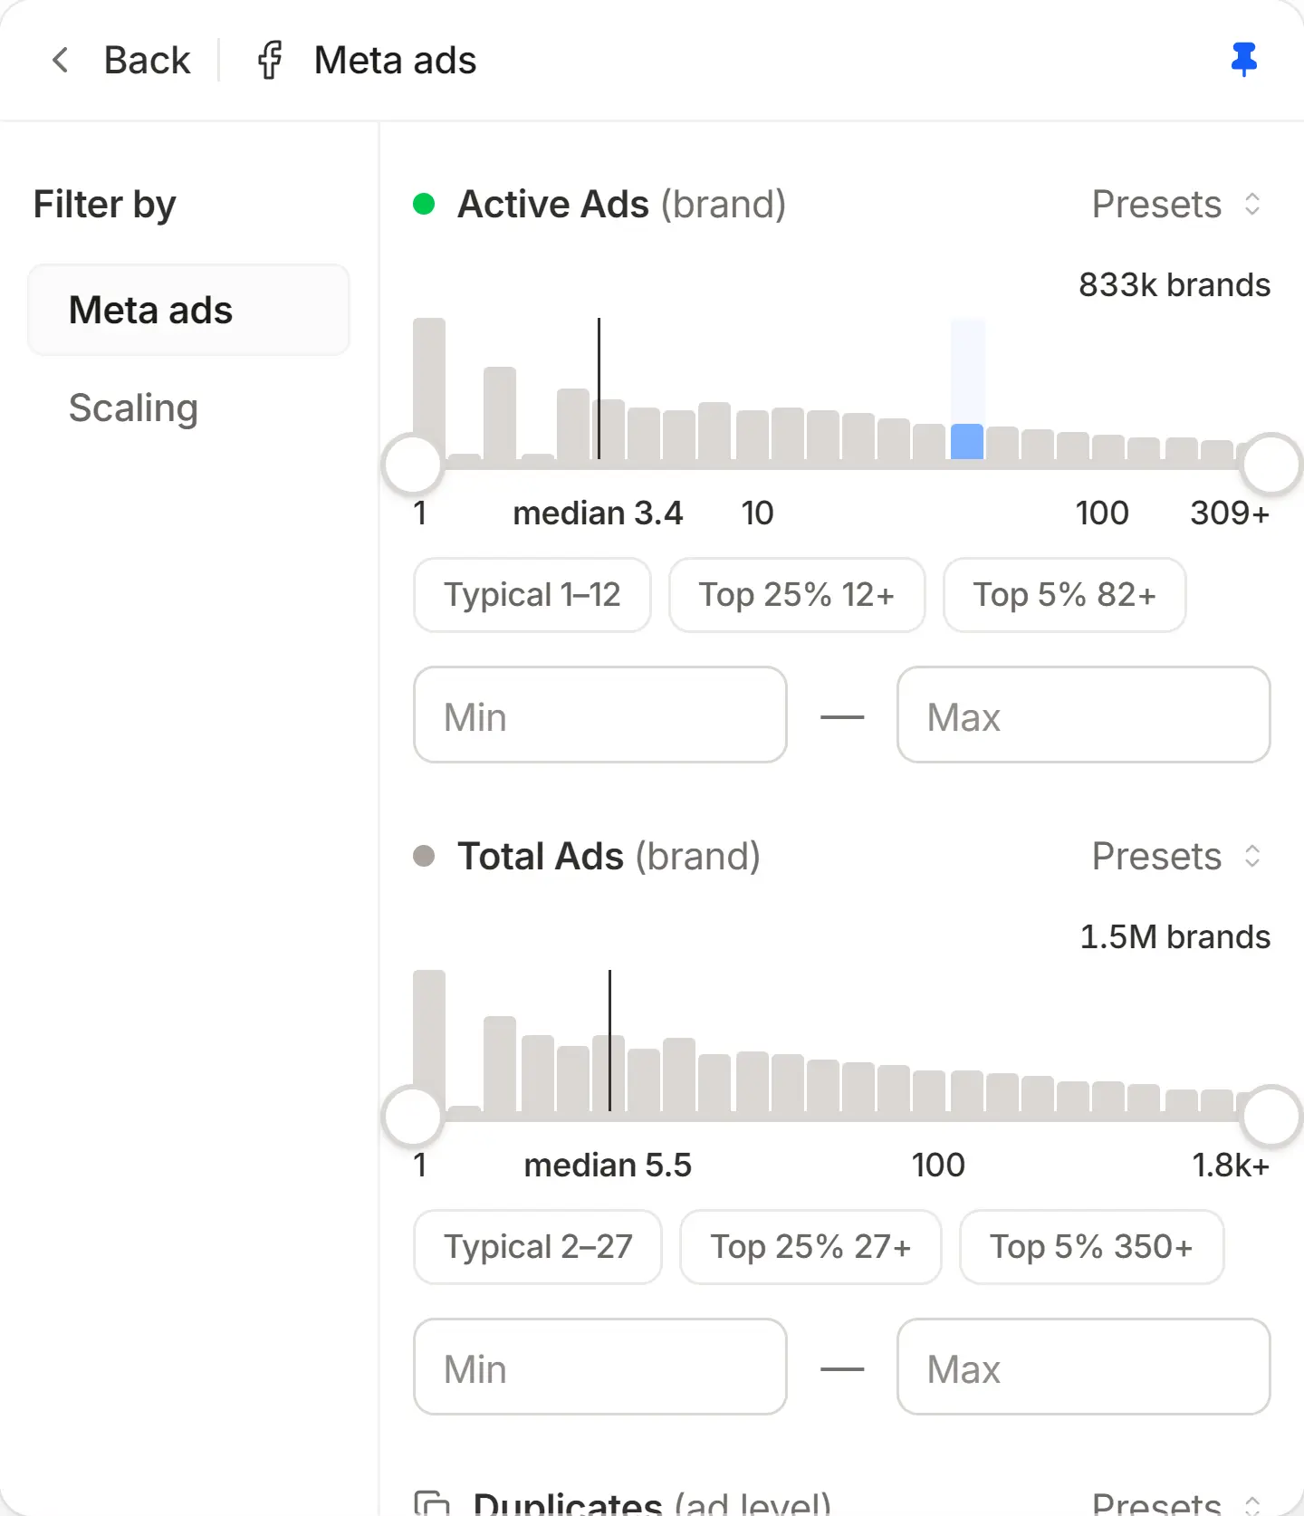The width and height of the screenshot is (1304, 1516).
Task: Open Presets dropdown for Active Ads
Action: [x=1176, y=204]
